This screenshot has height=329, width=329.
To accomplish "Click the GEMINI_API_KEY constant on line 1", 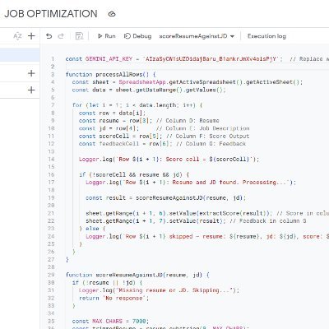I will click(x=109, y=59).
